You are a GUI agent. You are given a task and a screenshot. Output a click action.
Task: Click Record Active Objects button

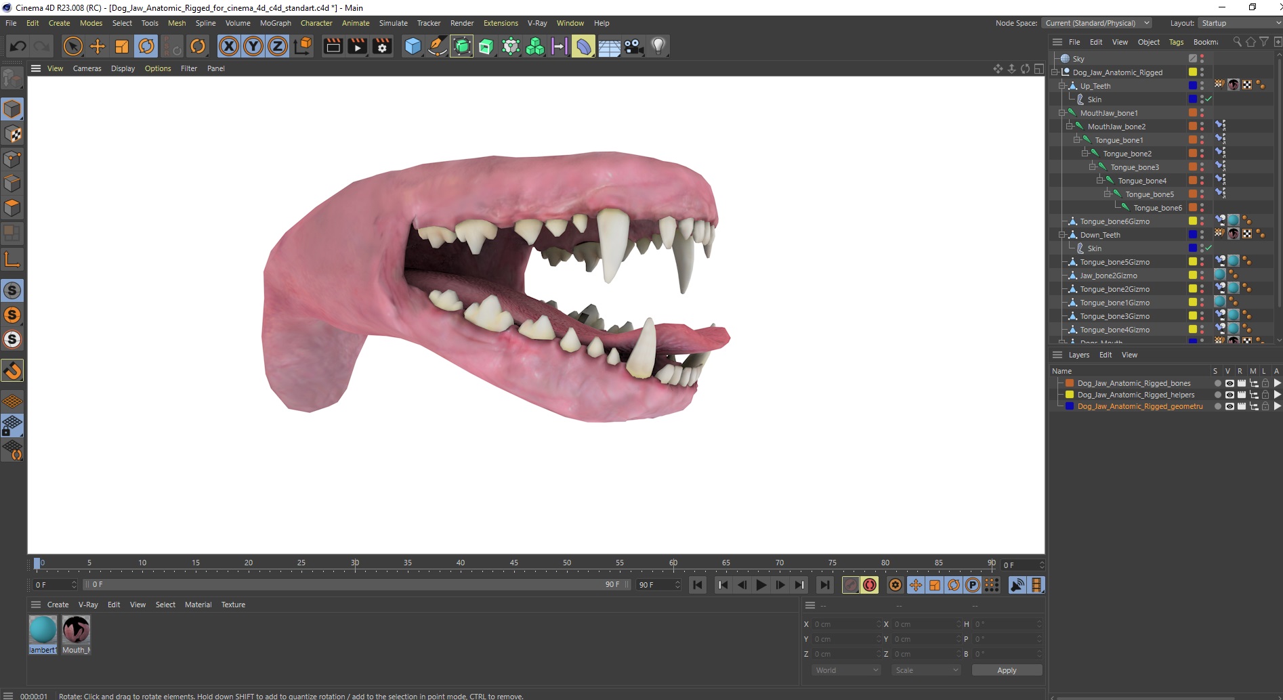pos(851,585)
